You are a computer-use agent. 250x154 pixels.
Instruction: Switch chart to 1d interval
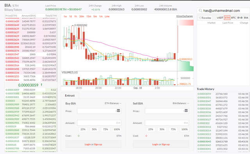pyautogui.click(x=70, y=16)
